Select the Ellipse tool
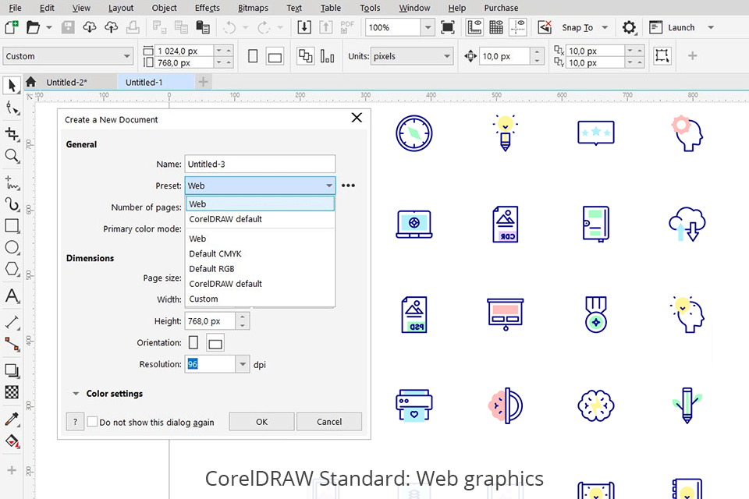This screenshot has height=499, width=749. coord(12,247)
